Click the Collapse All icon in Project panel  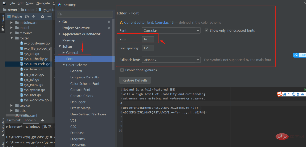(x=34, y=17)
